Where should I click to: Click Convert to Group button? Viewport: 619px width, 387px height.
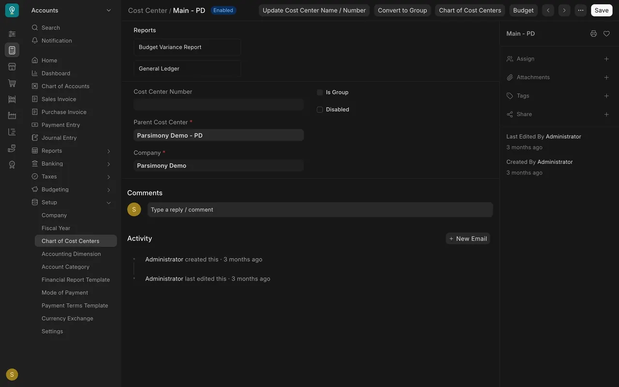pos(402,10)
